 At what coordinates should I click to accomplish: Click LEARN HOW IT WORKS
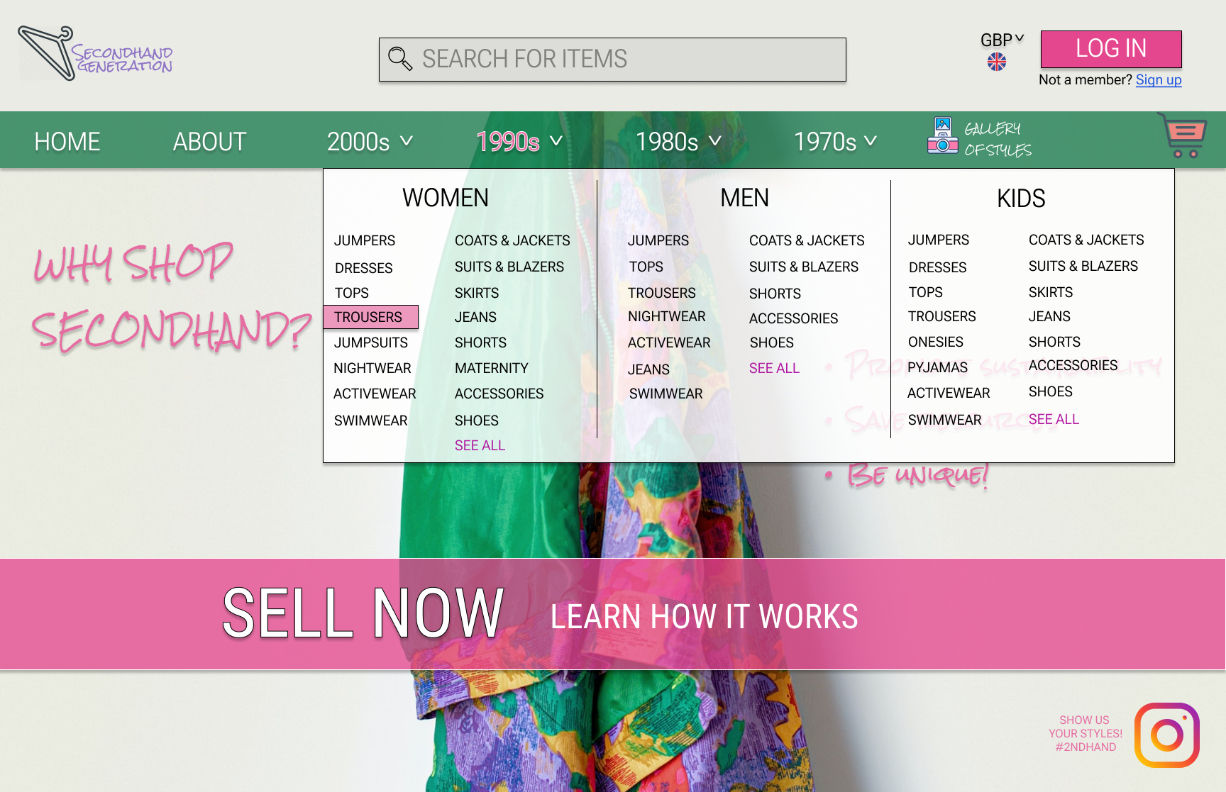pyautogui.click(x=705, y=617)
